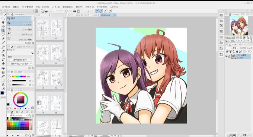Open the 編集(E) menu
This screenshot has width=253, height=137.
tap(16, 7)
